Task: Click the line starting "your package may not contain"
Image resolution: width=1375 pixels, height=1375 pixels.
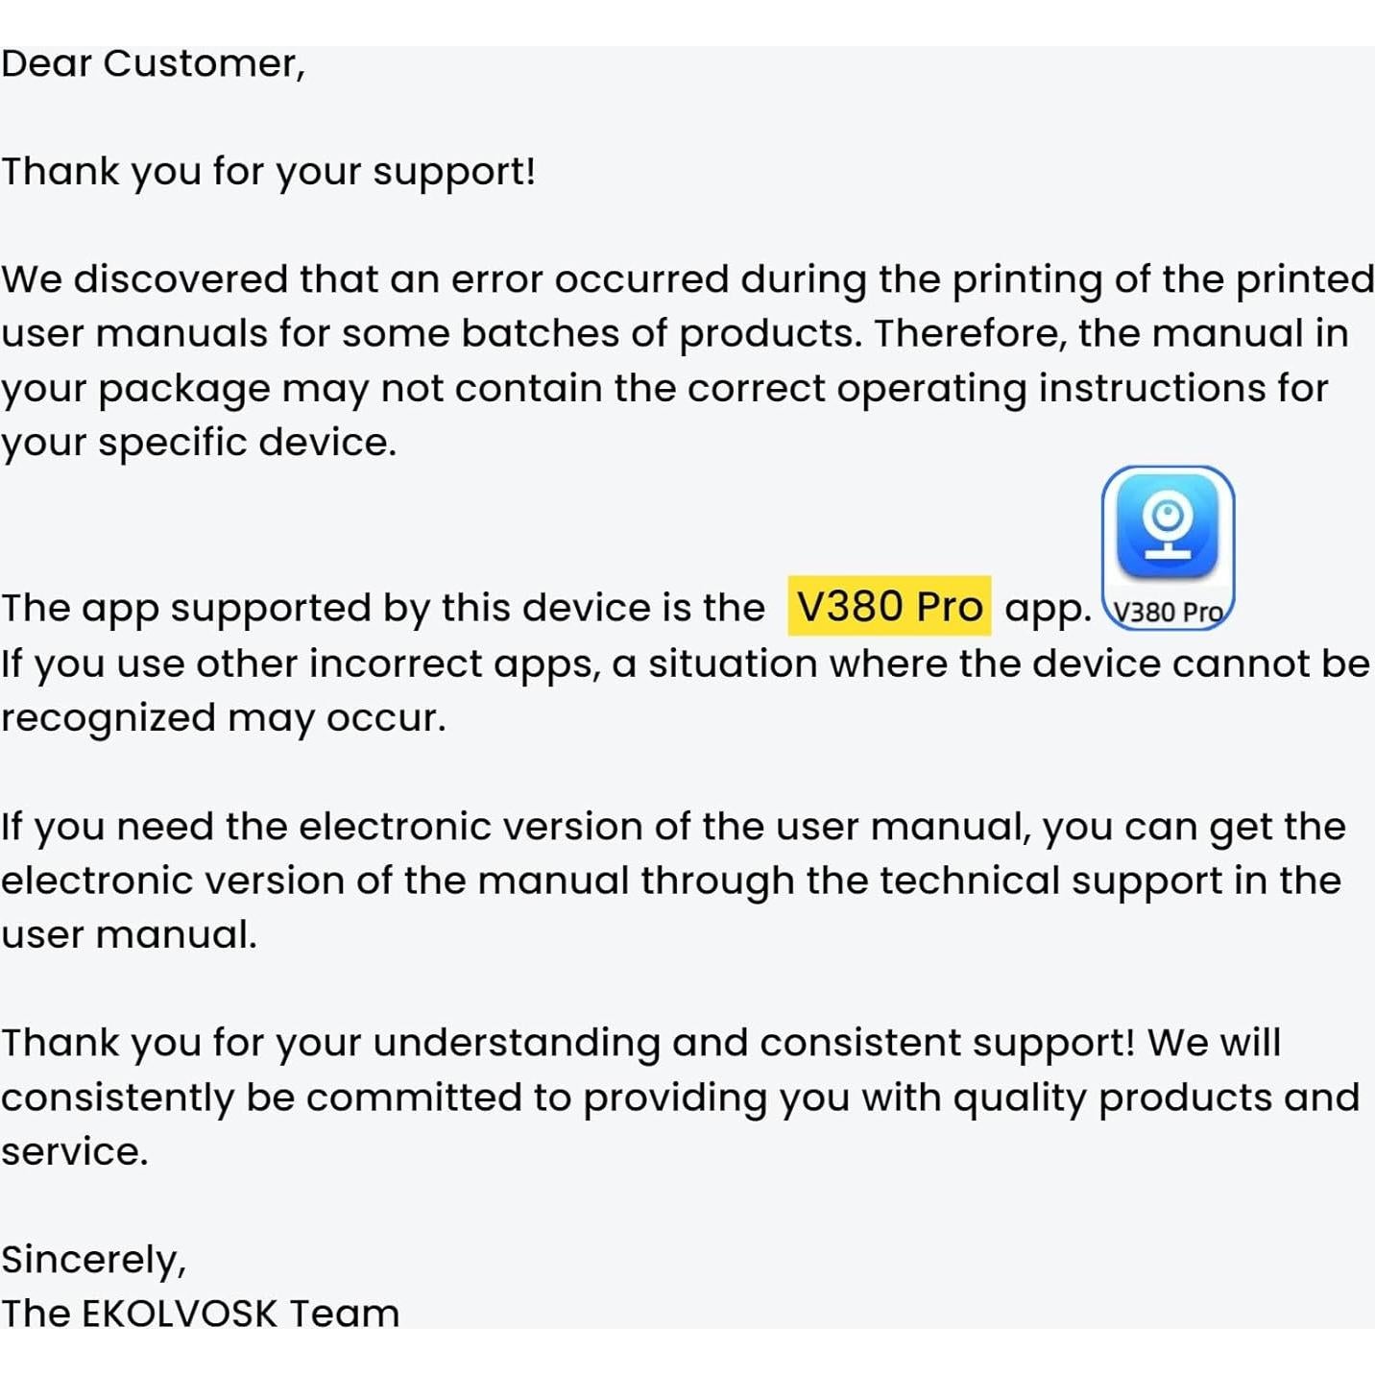Action: click(x=664, y=388)
